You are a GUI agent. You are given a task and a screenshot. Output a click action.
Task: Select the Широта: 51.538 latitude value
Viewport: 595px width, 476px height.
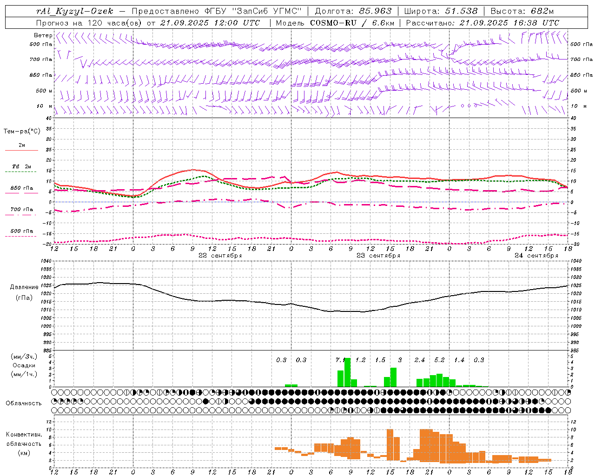pyautogui.click(x=441, y=11)
